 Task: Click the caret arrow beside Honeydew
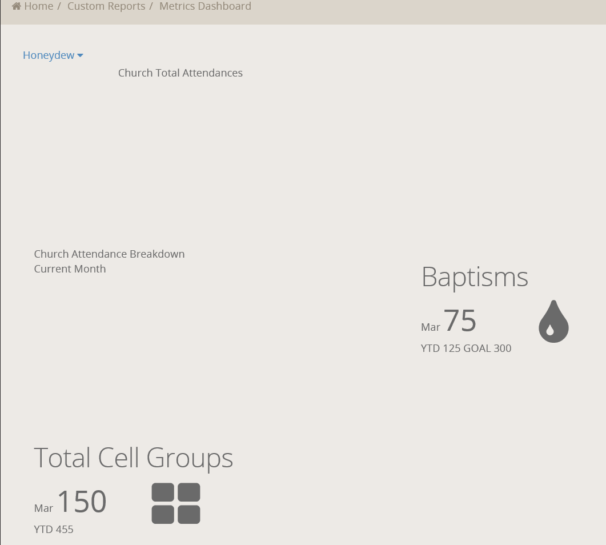(80, 55)
